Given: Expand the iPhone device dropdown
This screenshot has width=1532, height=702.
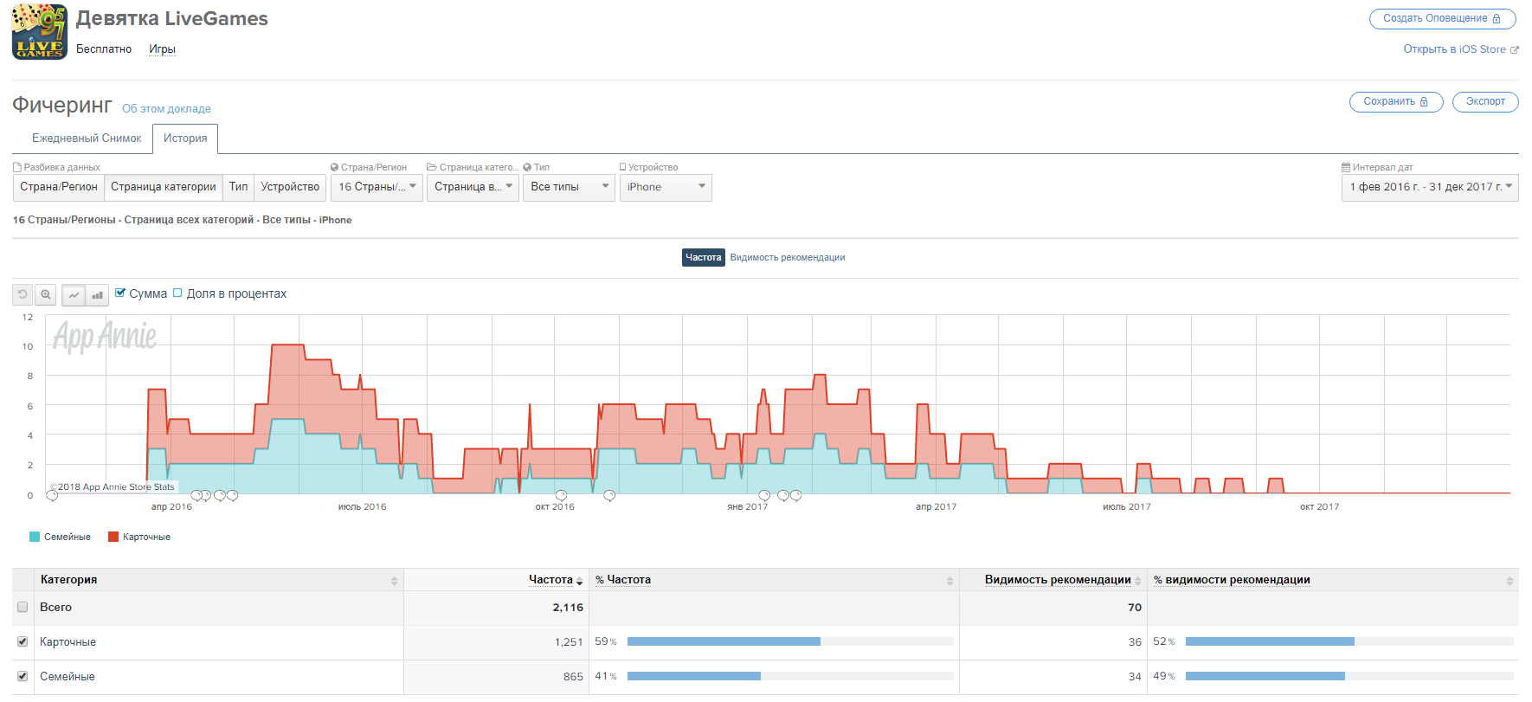Looking at the screenshot, I should click(665, 187).
